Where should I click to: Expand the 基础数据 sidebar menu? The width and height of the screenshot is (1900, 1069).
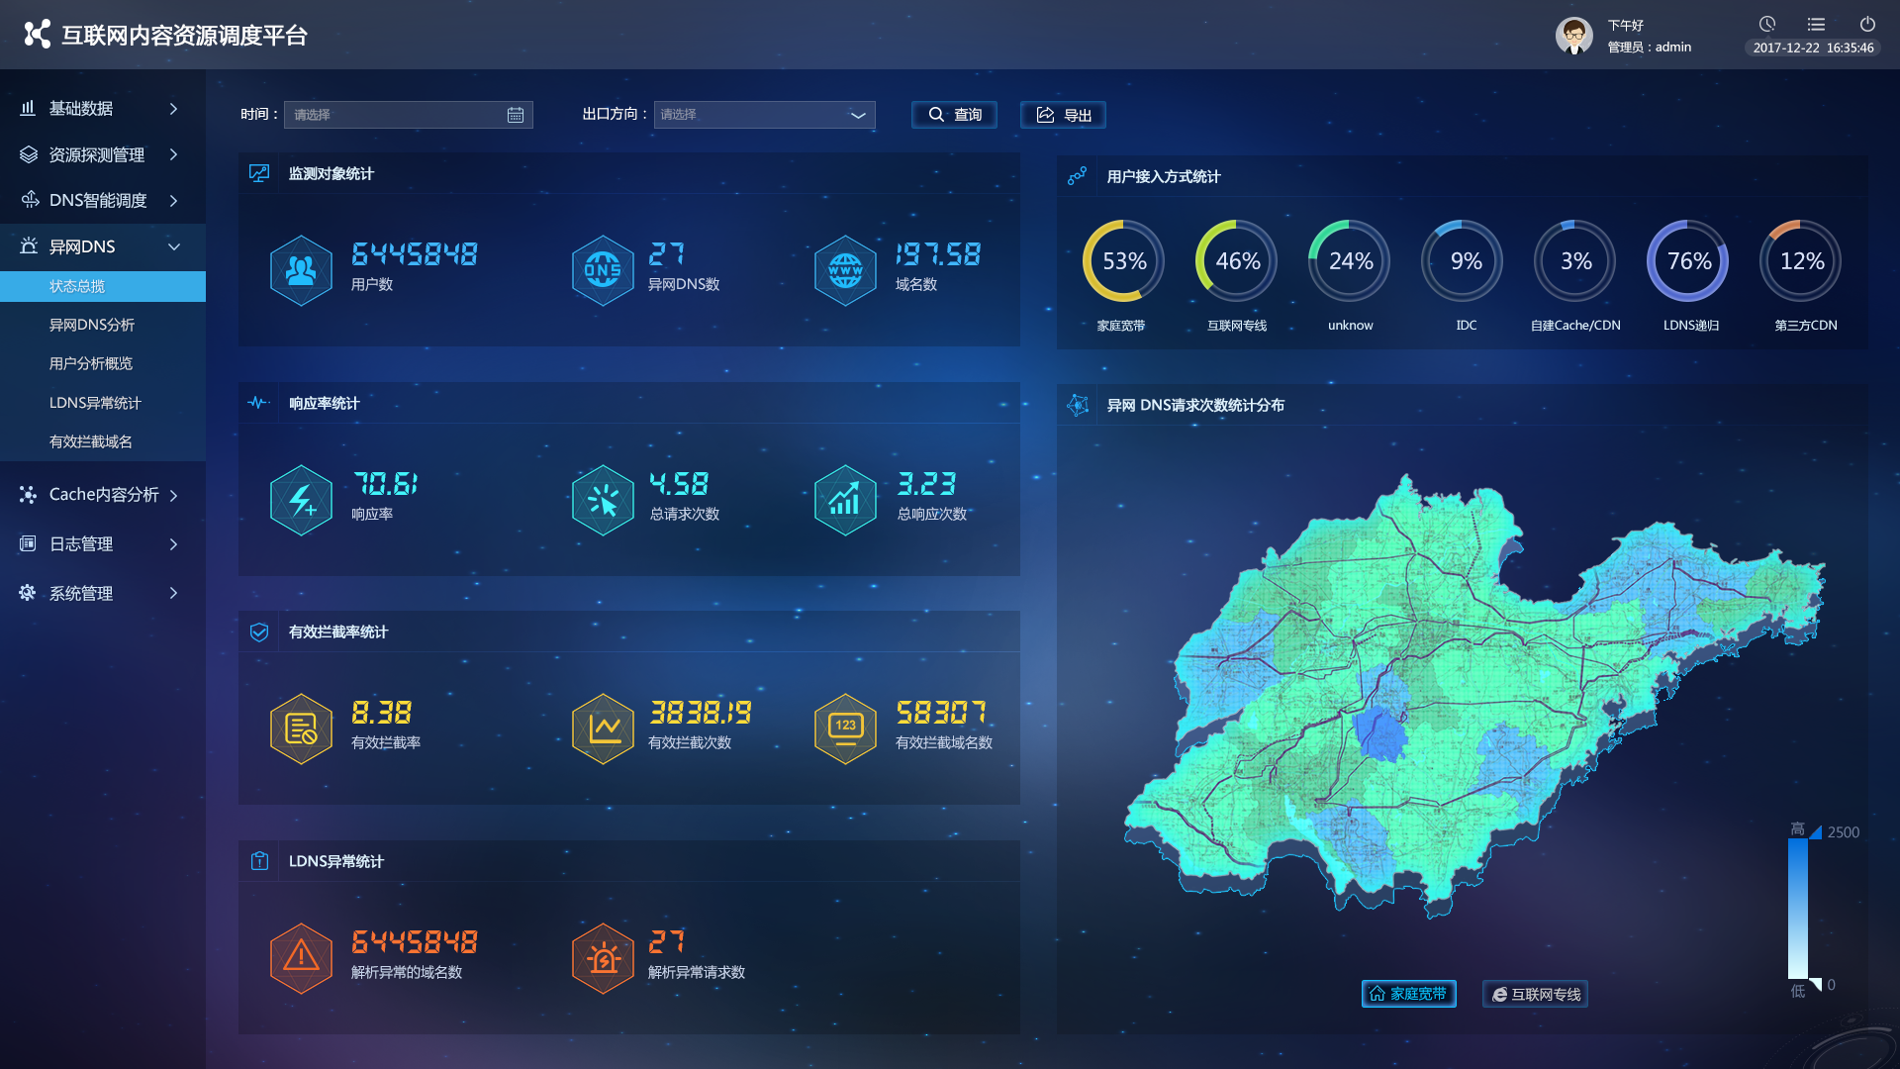point(98,108)
